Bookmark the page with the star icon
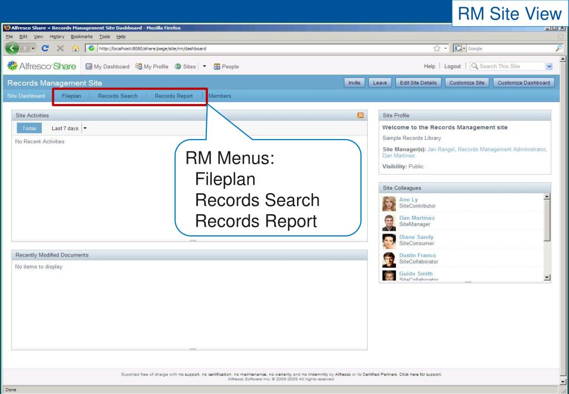Image resolution: width=569 pixels, height=394 pixels. pyautogui.click(x=437, y=48)
